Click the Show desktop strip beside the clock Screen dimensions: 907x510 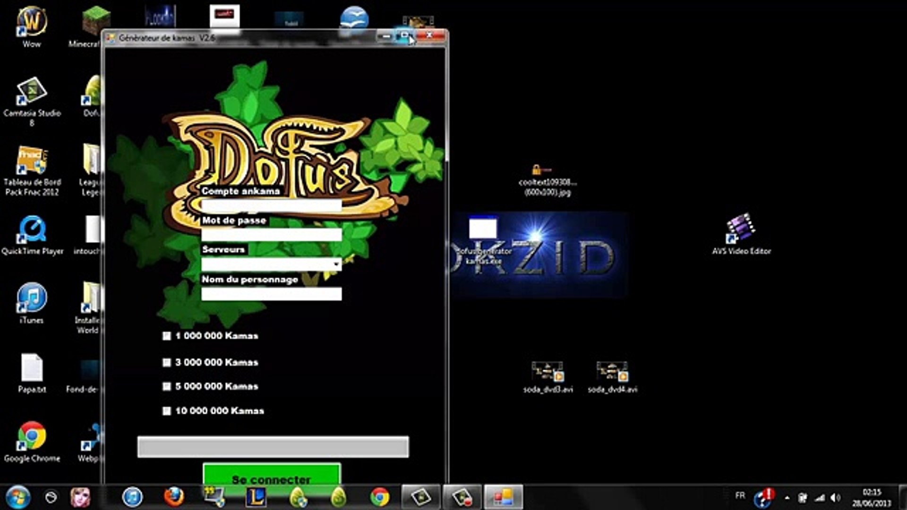pos(902,497)
